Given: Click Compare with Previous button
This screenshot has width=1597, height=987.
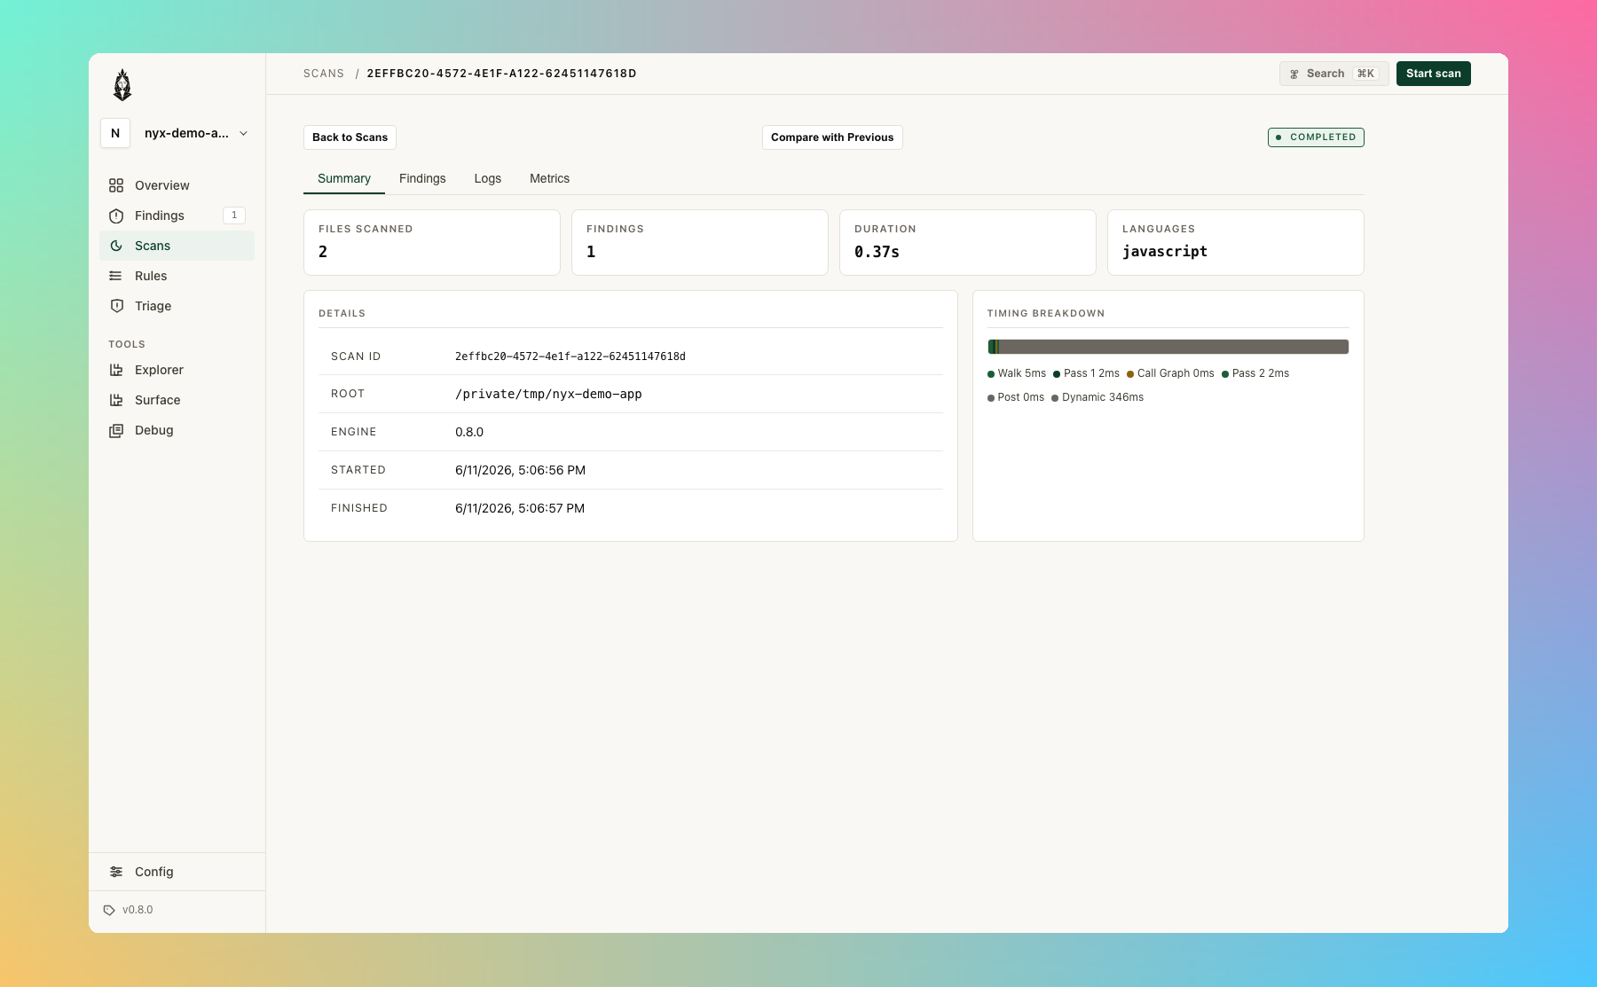Looking at the screenshot, I should point(832,137).
